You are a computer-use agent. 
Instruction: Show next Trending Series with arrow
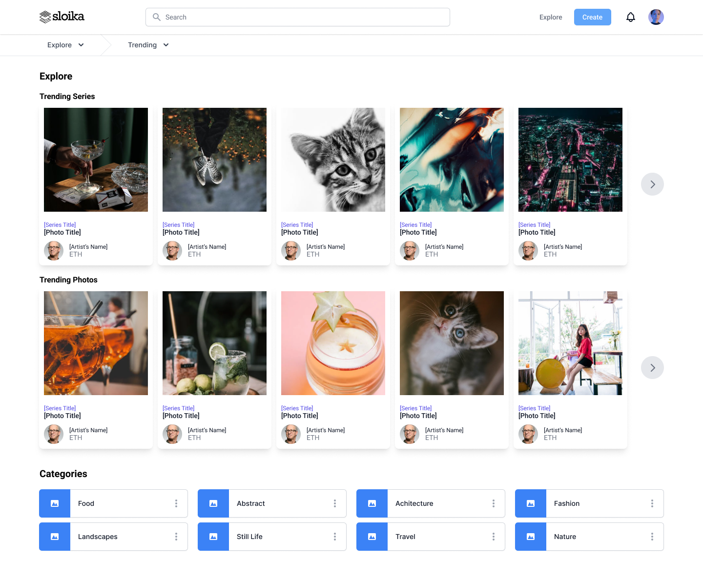[x=652, y=184]
